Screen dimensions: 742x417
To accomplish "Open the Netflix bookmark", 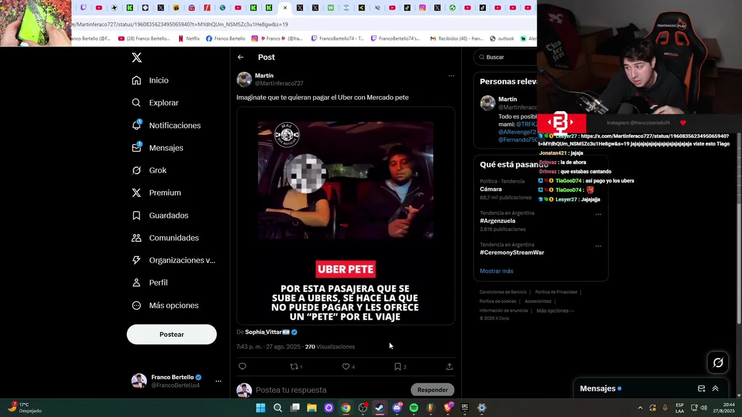I will point(189,38).
